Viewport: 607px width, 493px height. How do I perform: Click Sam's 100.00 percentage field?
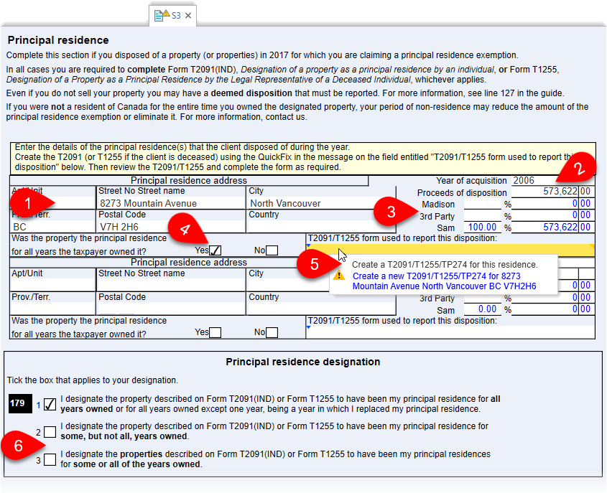coord(482,227)
